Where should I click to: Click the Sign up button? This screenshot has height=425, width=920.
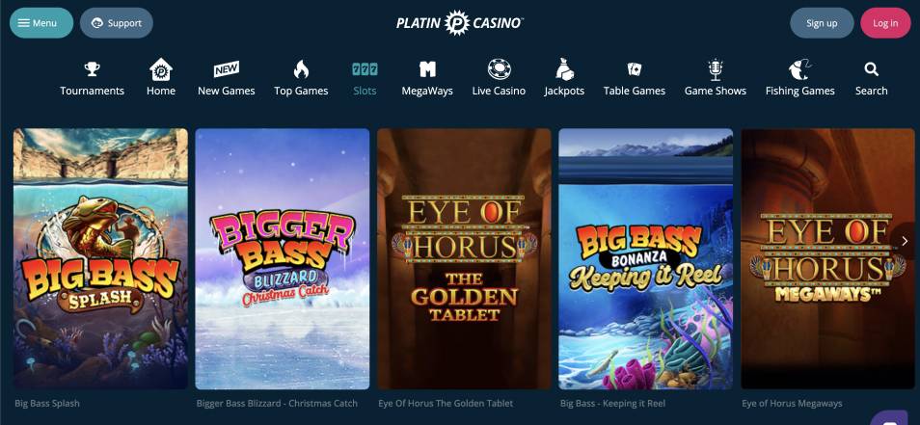point(822,23)
